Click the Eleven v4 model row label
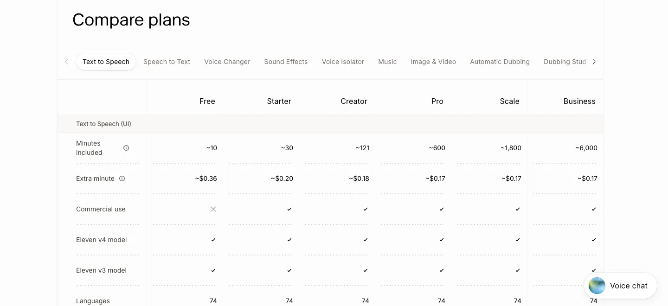Viewport: 668px width, 306px height. (x=102, y=240)
